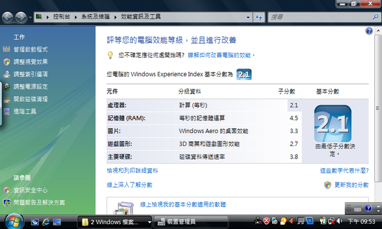382x229 pixels.
Task: Select 系統及維護 breadcrumb in address bar
Action: (95, 17)
